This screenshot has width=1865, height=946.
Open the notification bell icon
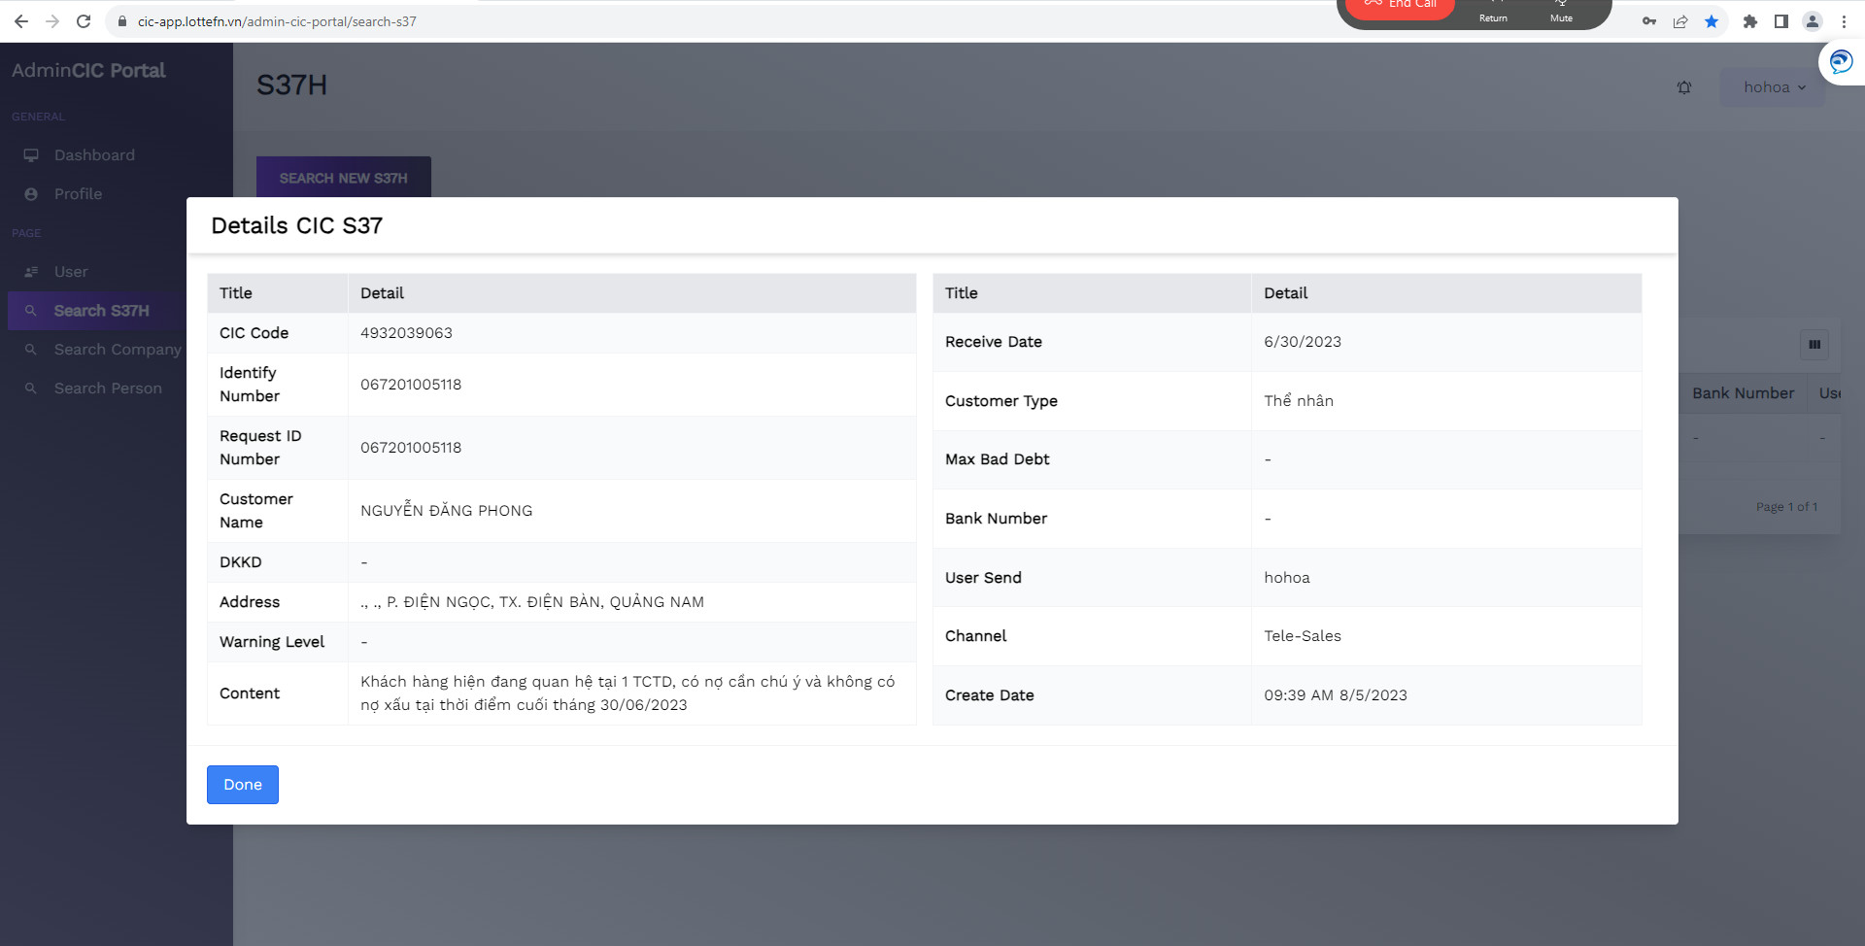[1684, 87]
